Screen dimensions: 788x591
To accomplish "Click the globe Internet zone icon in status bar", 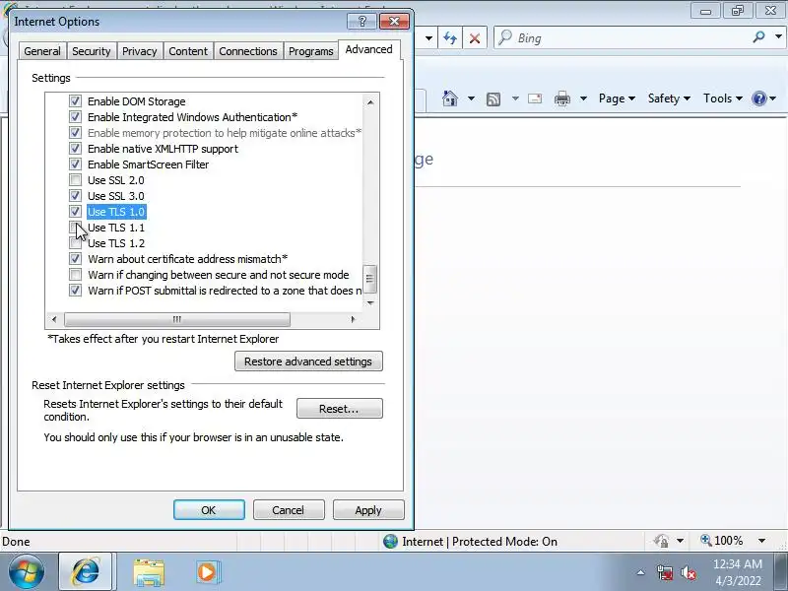I will click(x=390, y=541).
